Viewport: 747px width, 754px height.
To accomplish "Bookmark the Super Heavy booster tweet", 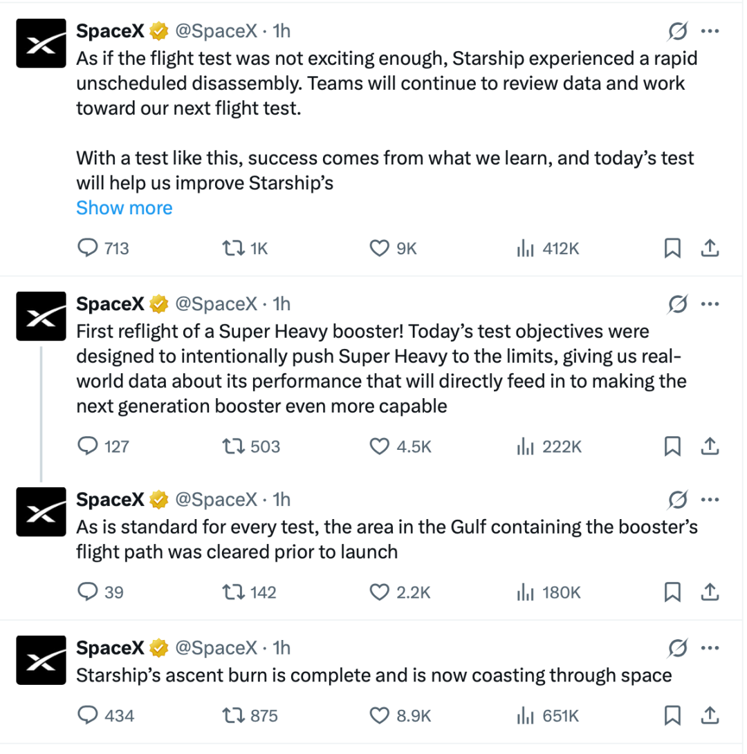I will pyautogui.click(x=672, y=446).
